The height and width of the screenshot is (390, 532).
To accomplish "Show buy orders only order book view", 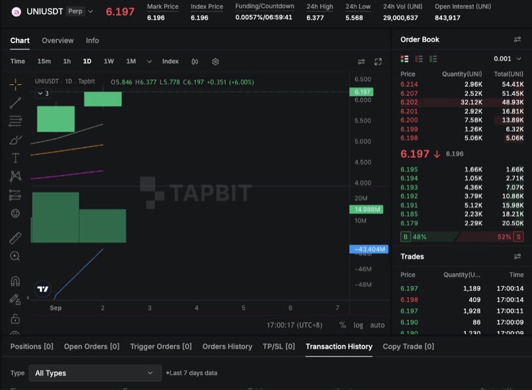I will [x=433, y=59].
